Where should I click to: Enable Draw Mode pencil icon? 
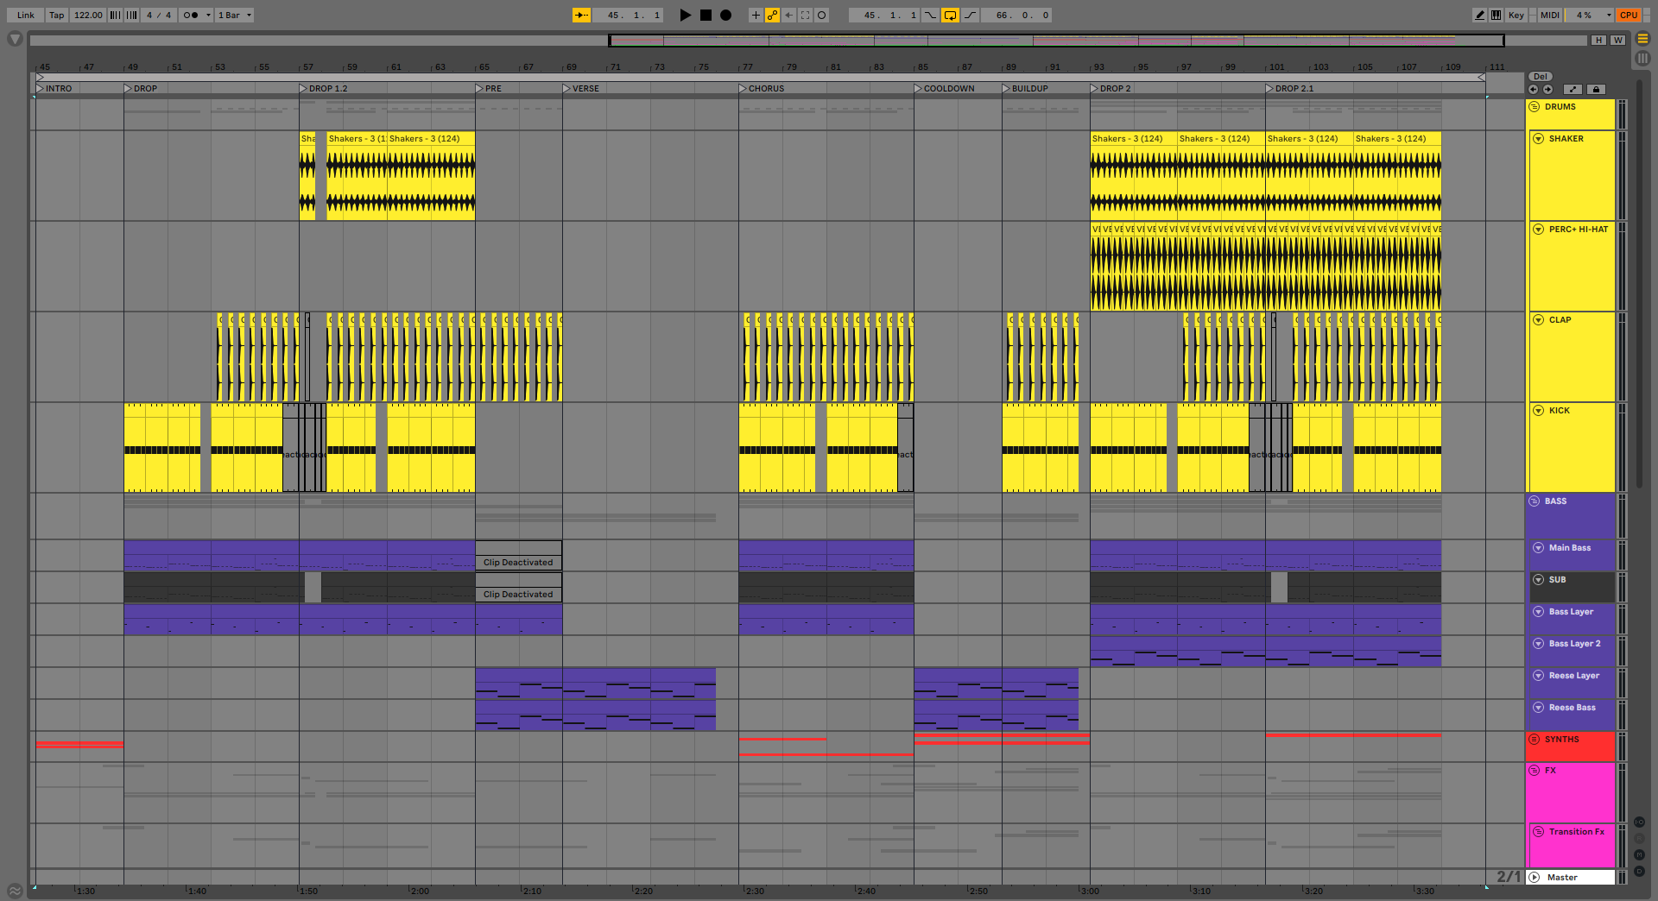[1479, 15]
